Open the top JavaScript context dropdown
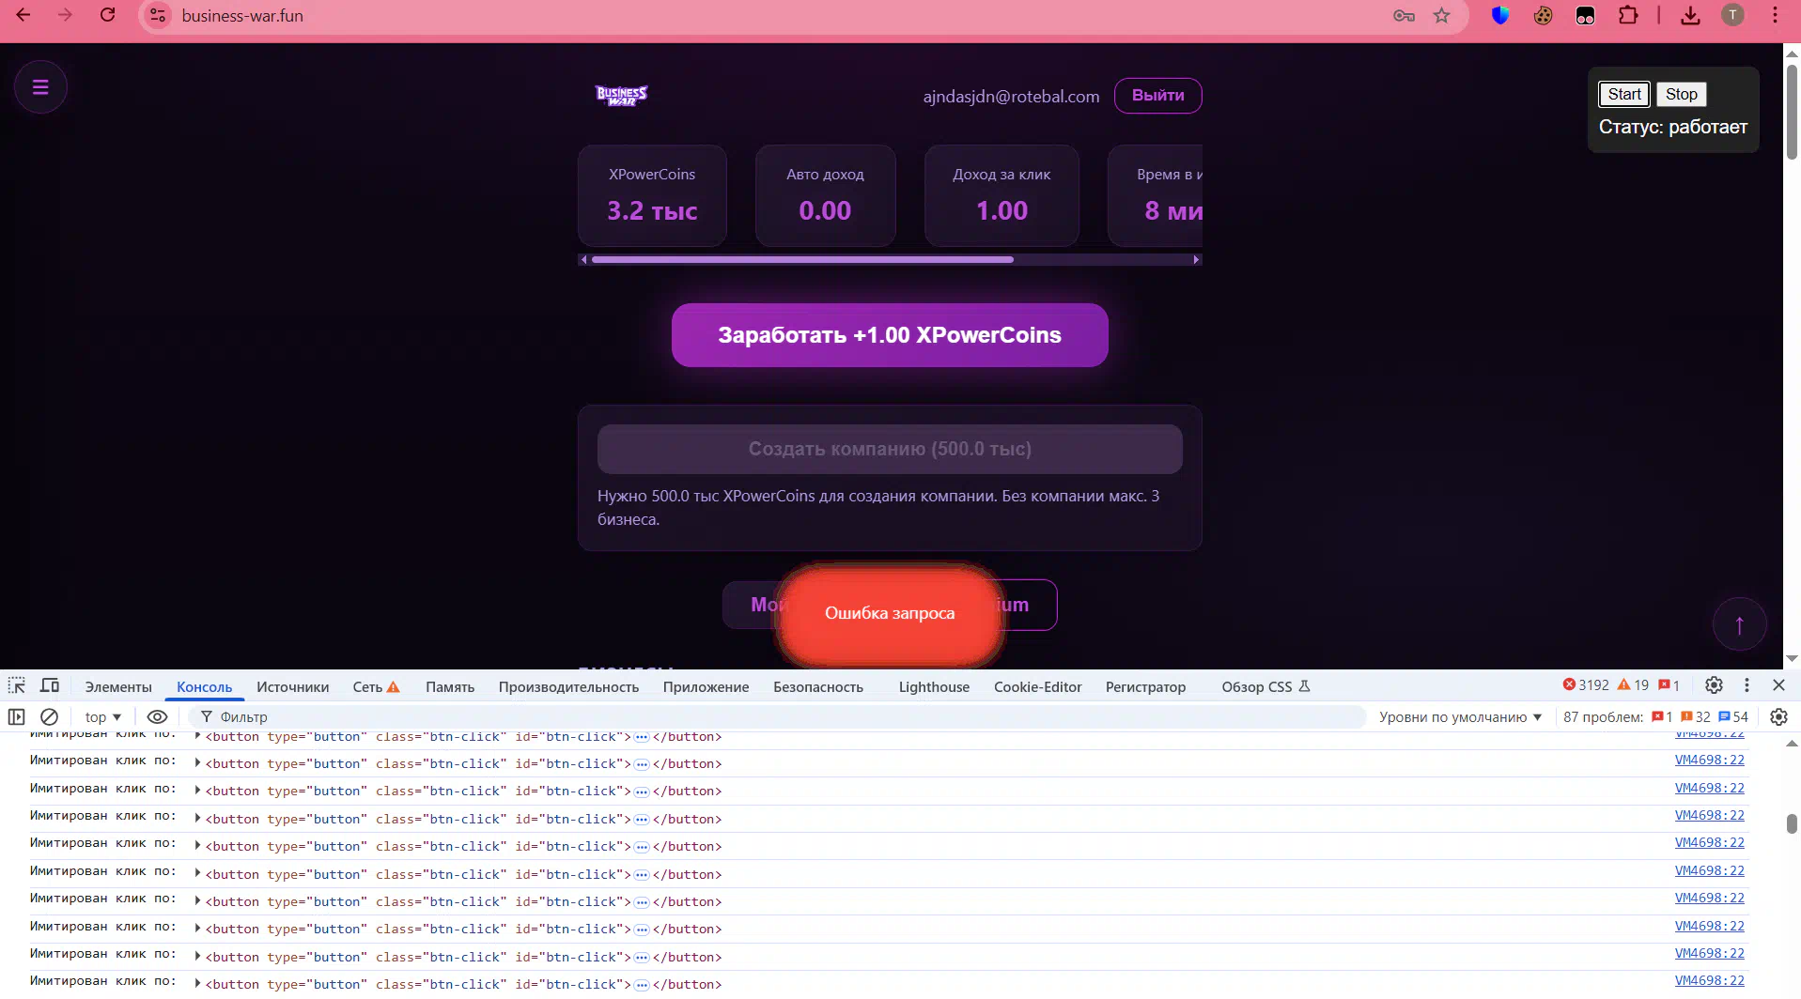The height and width of the screenshot is (999, 1801). [102, 716]
